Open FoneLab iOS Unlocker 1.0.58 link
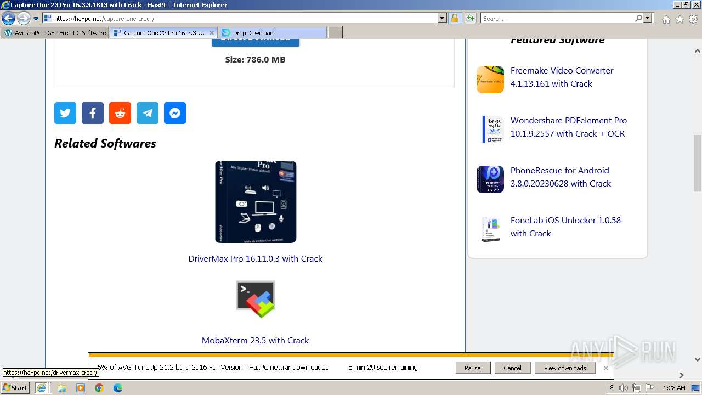The width and height of the screenshot is (702, 395). tap(565, 227)
